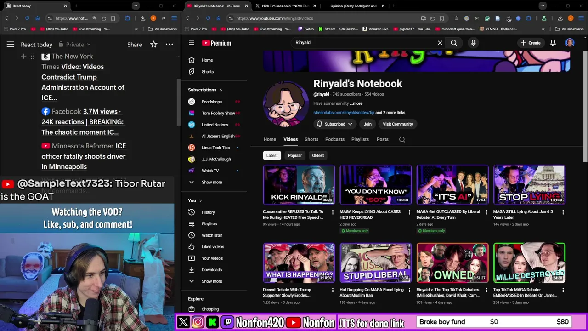Open the STOP LYING video thumbnail
The width and height of the screenshot is (588, 331).
tap(530, 185)
